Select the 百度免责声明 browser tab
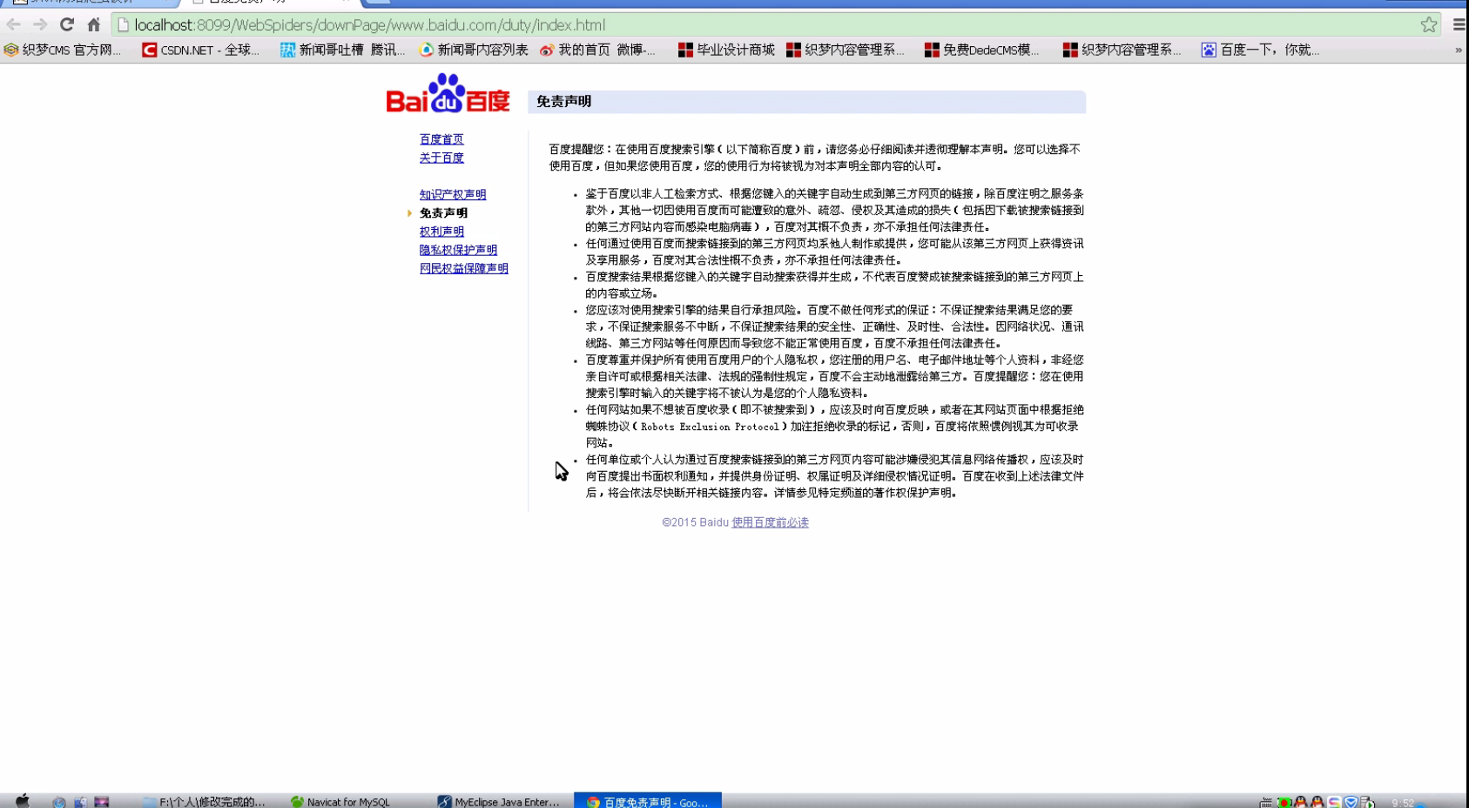1469x808 pixels. pos(270,3)
